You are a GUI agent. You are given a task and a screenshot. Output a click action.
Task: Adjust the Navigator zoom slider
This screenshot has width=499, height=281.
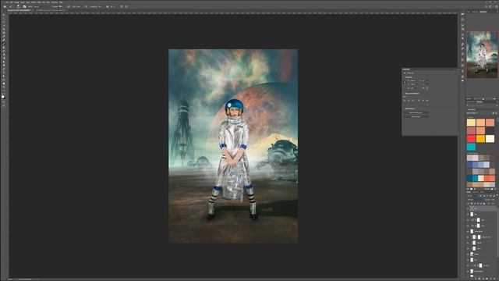[483, 99]
